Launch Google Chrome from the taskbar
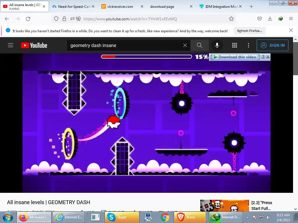Screen dimensions: 298x223 [x=165, y=217]
